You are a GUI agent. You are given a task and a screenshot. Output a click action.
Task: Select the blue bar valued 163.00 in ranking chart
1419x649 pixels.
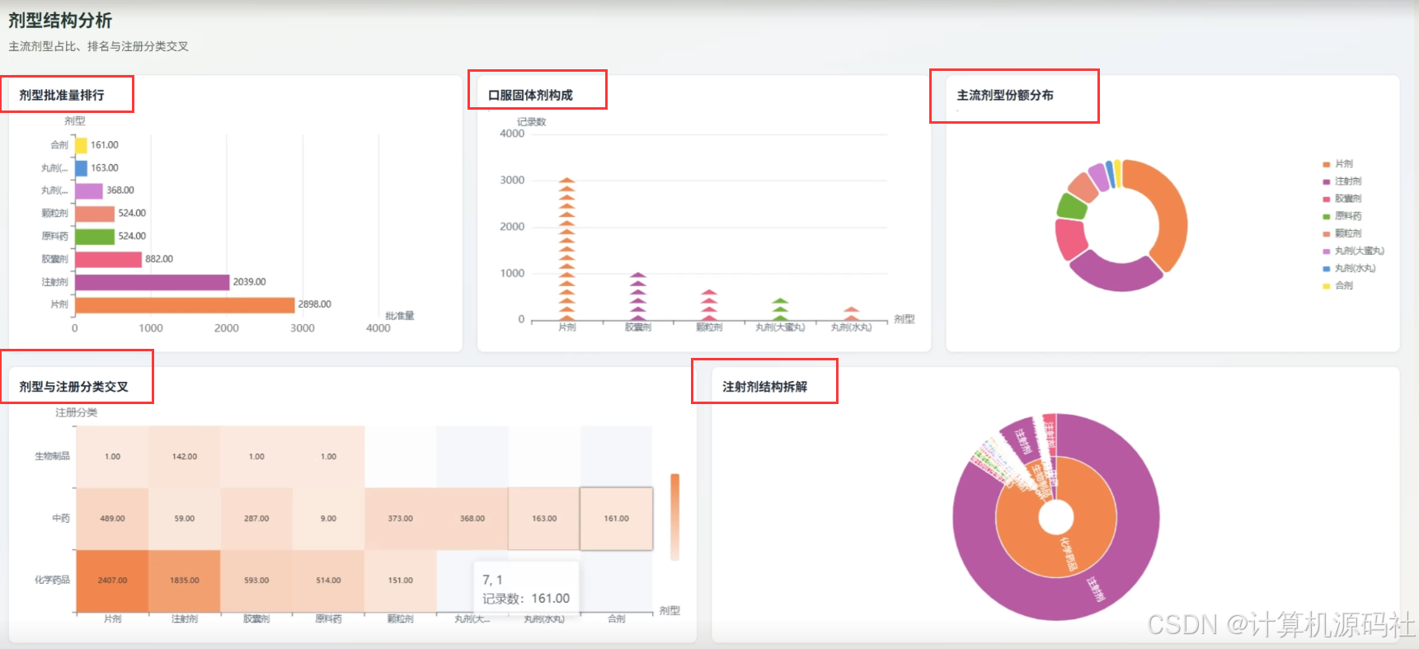81,168
